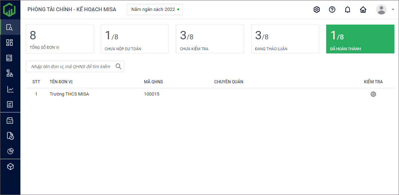The height and width of the screenshot is (195, 399).
Task: Click Trường THCS MISA unit name
Action: click(x=69, y=94)
